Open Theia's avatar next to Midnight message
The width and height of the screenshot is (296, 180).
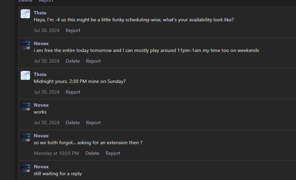(25, 75)
